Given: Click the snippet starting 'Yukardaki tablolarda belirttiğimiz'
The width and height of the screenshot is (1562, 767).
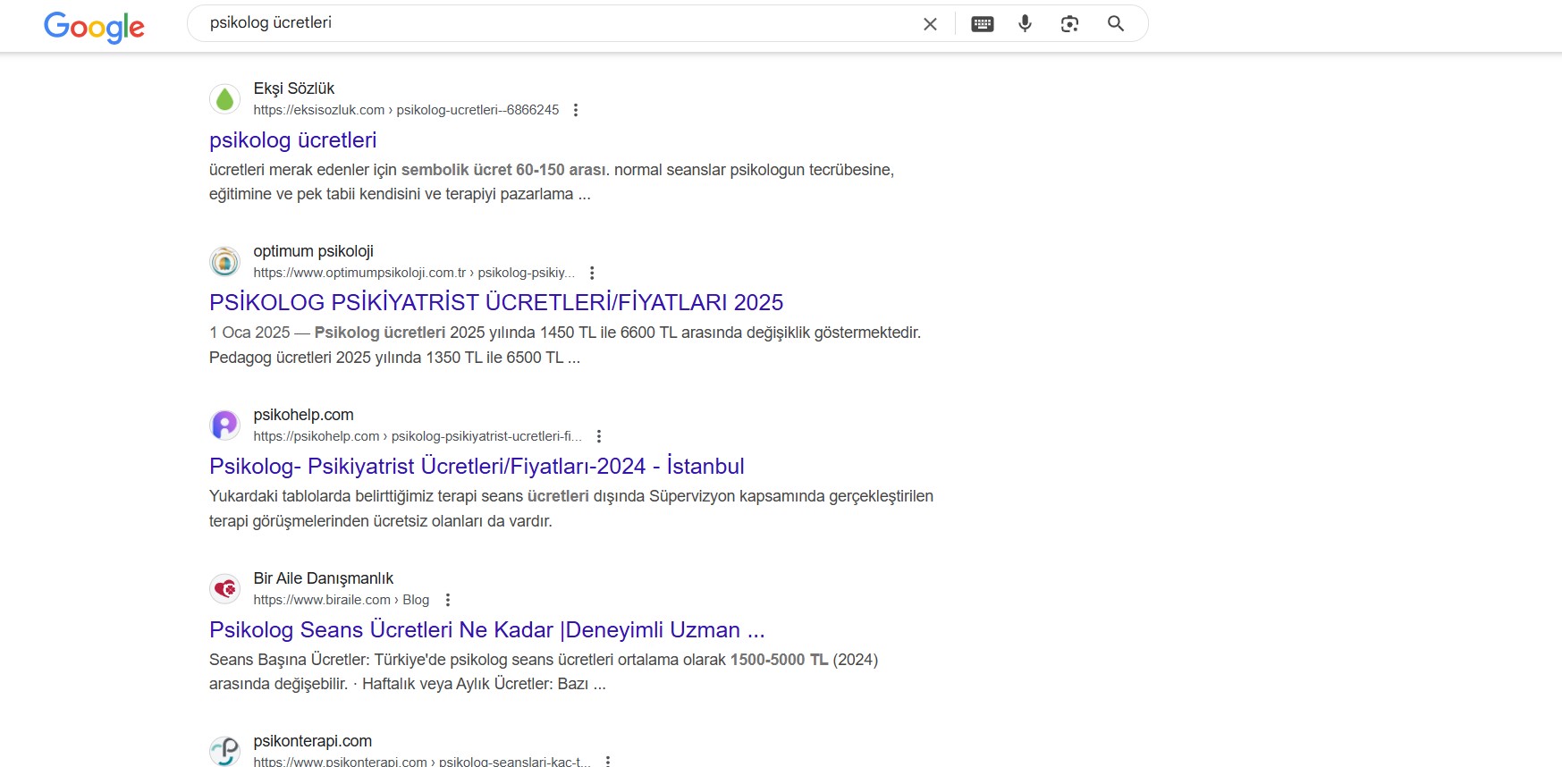Looking at the screenshot, I should (571, 509).
